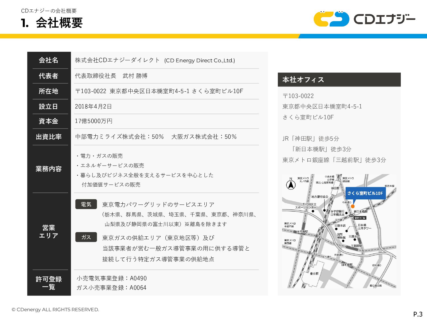Click the office access map image
427x320 pixels.
coord(339,231)
